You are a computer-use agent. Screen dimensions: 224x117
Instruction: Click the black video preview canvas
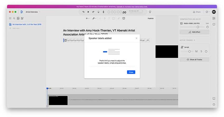(x=167, y=52)
